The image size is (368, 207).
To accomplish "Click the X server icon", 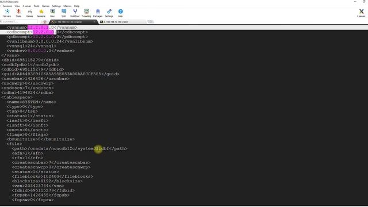I will click(361, 13).
